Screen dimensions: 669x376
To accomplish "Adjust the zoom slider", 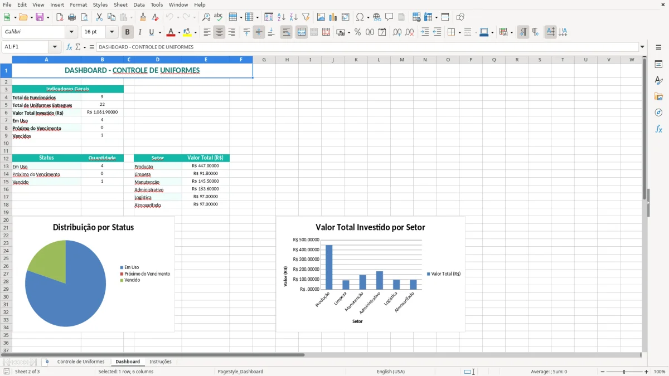I will tap(624, 372).
